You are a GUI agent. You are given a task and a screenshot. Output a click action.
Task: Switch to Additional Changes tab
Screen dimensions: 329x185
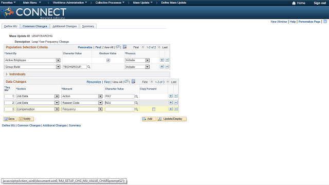[65, 26]
